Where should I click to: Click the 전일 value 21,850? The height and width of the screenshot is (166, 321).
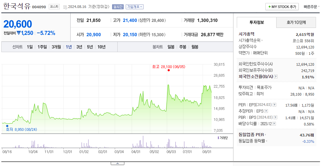pos(94,21)
